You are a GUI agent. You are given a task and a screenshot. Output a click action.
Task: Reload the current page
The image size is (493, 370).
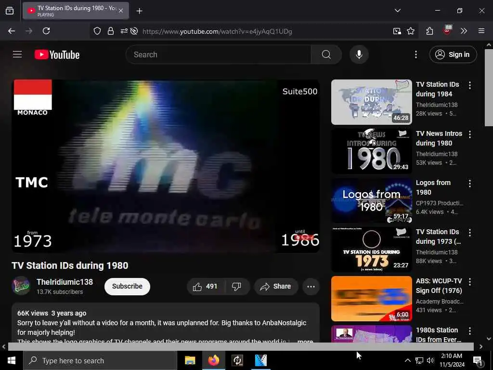tap(46, 31)
